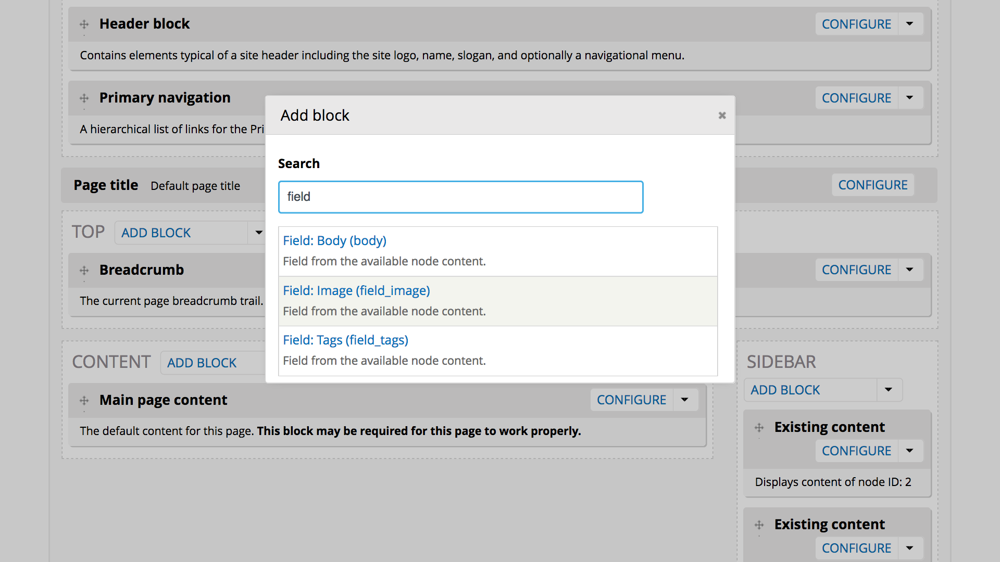Expand Header block configure dropdown arrow
The image size is (1000, 562).
tap(910, 24)
